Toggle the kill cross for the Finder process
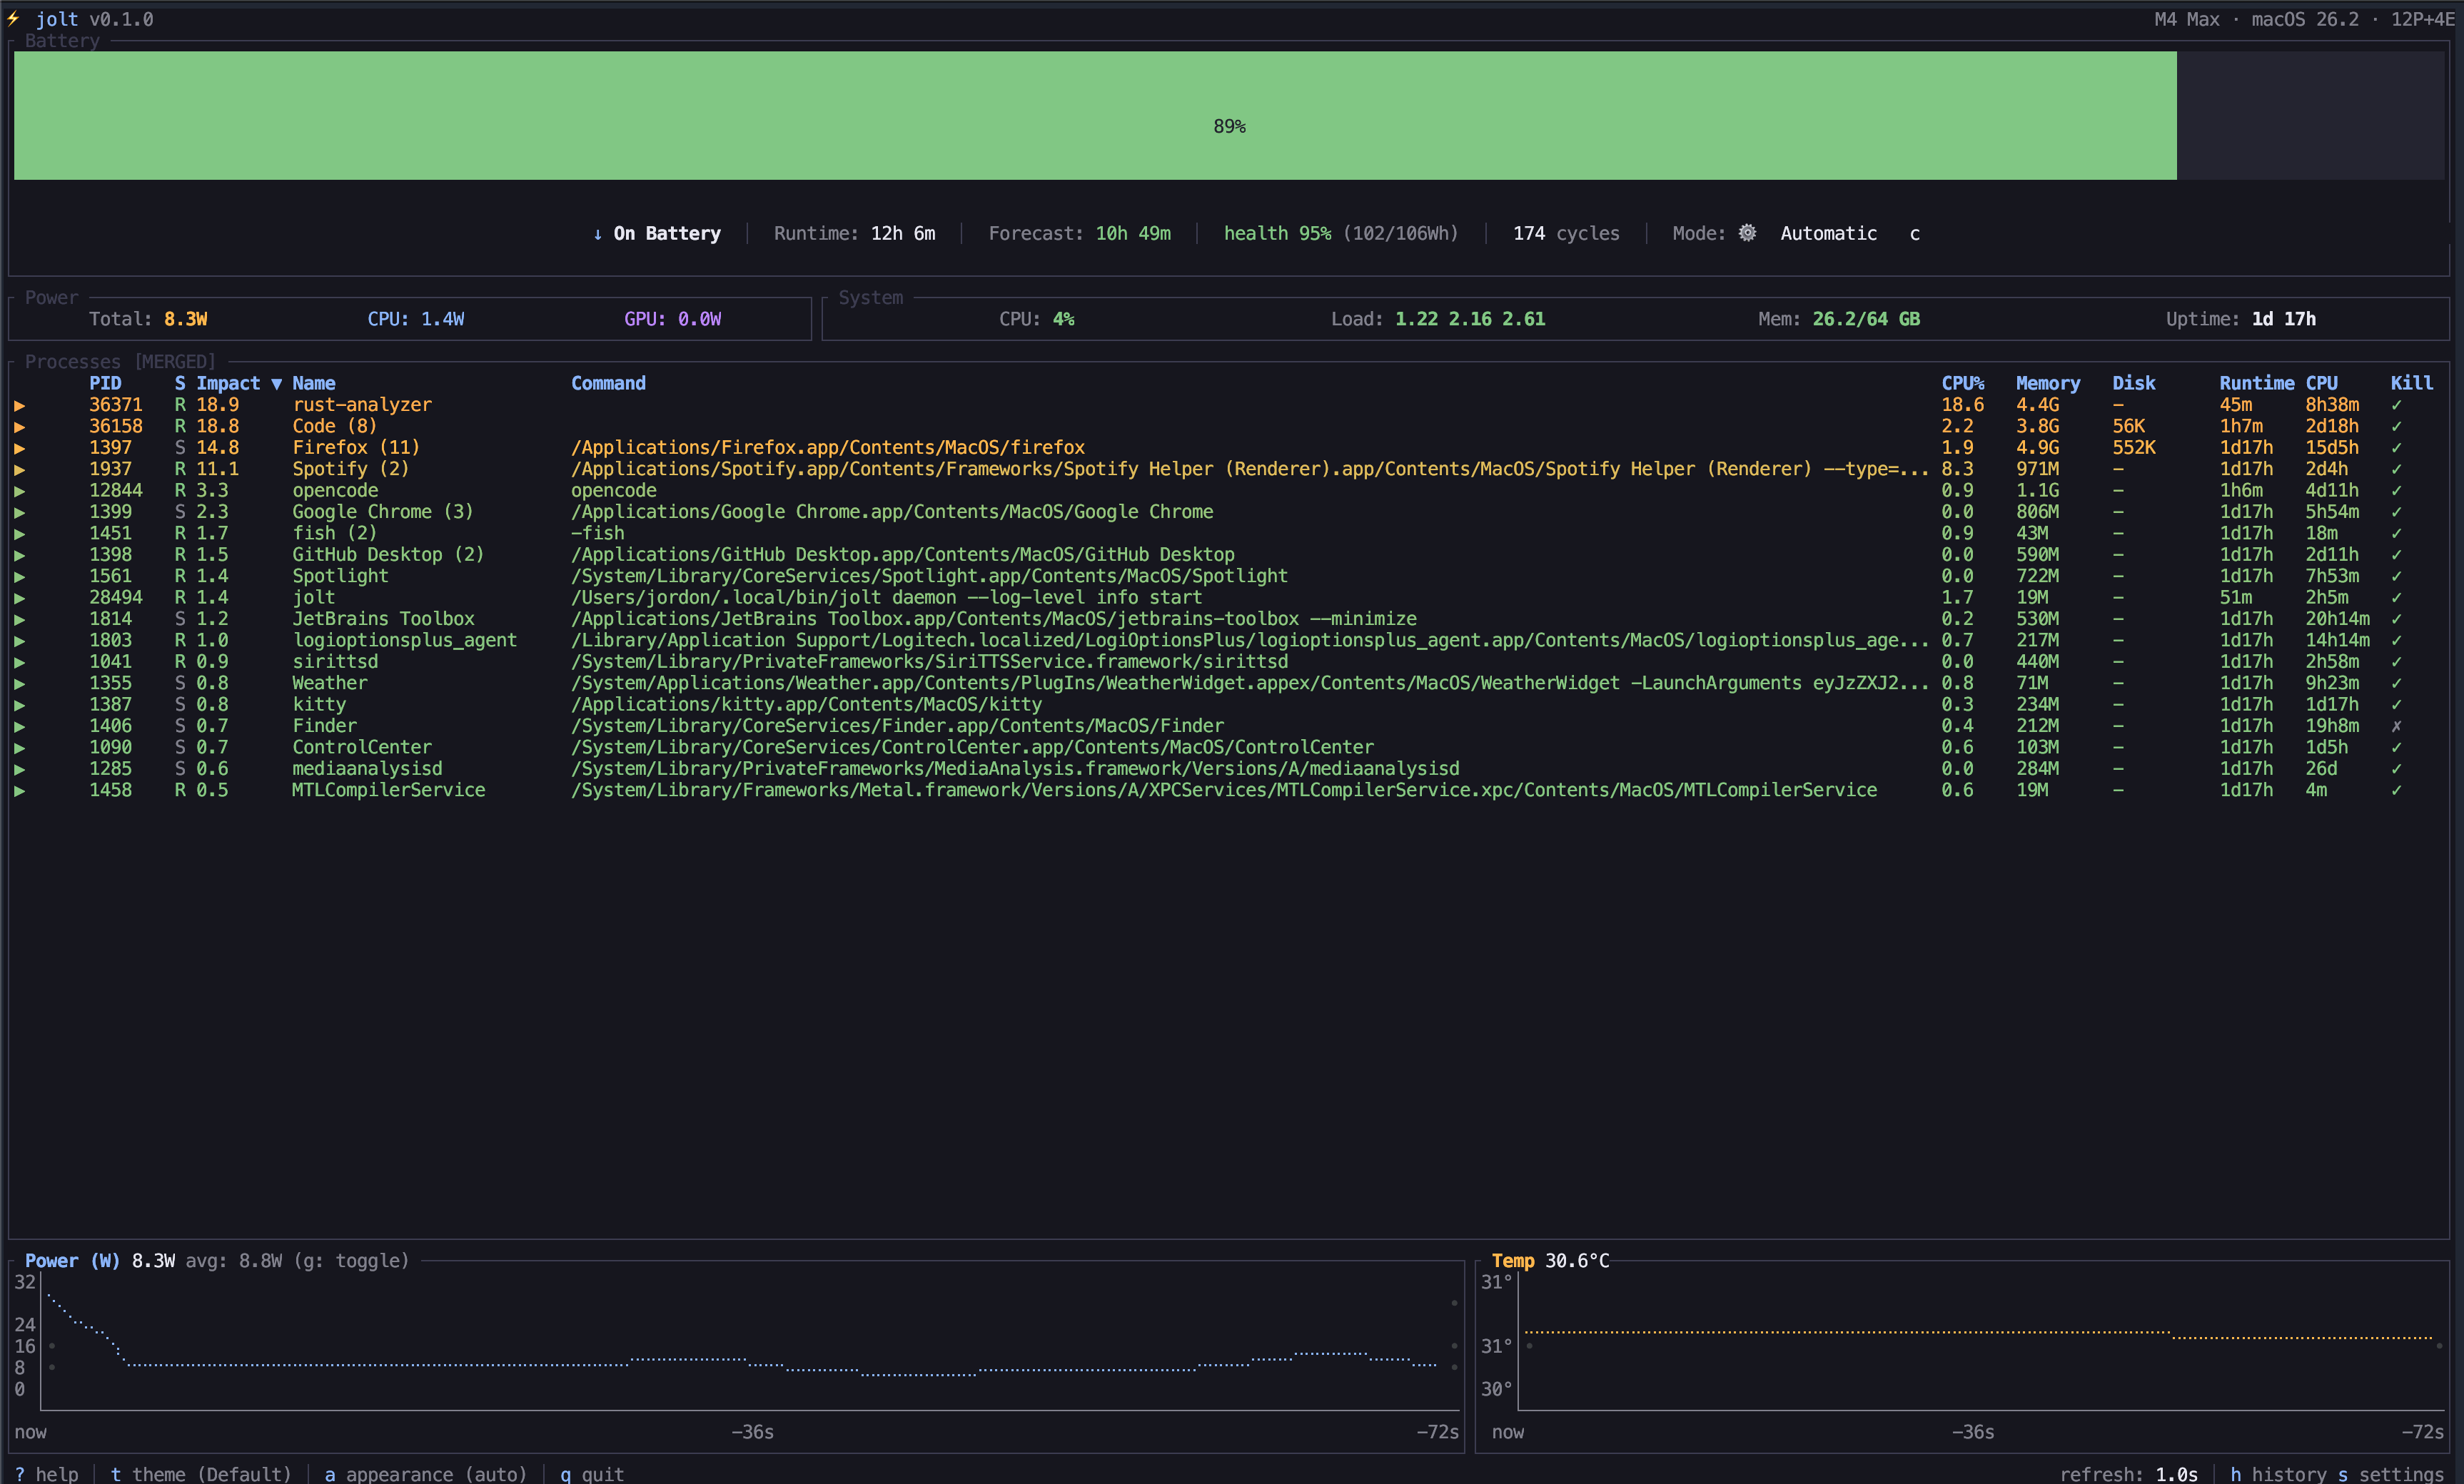This screenshot has width=2464, height=1484. 2398,726
